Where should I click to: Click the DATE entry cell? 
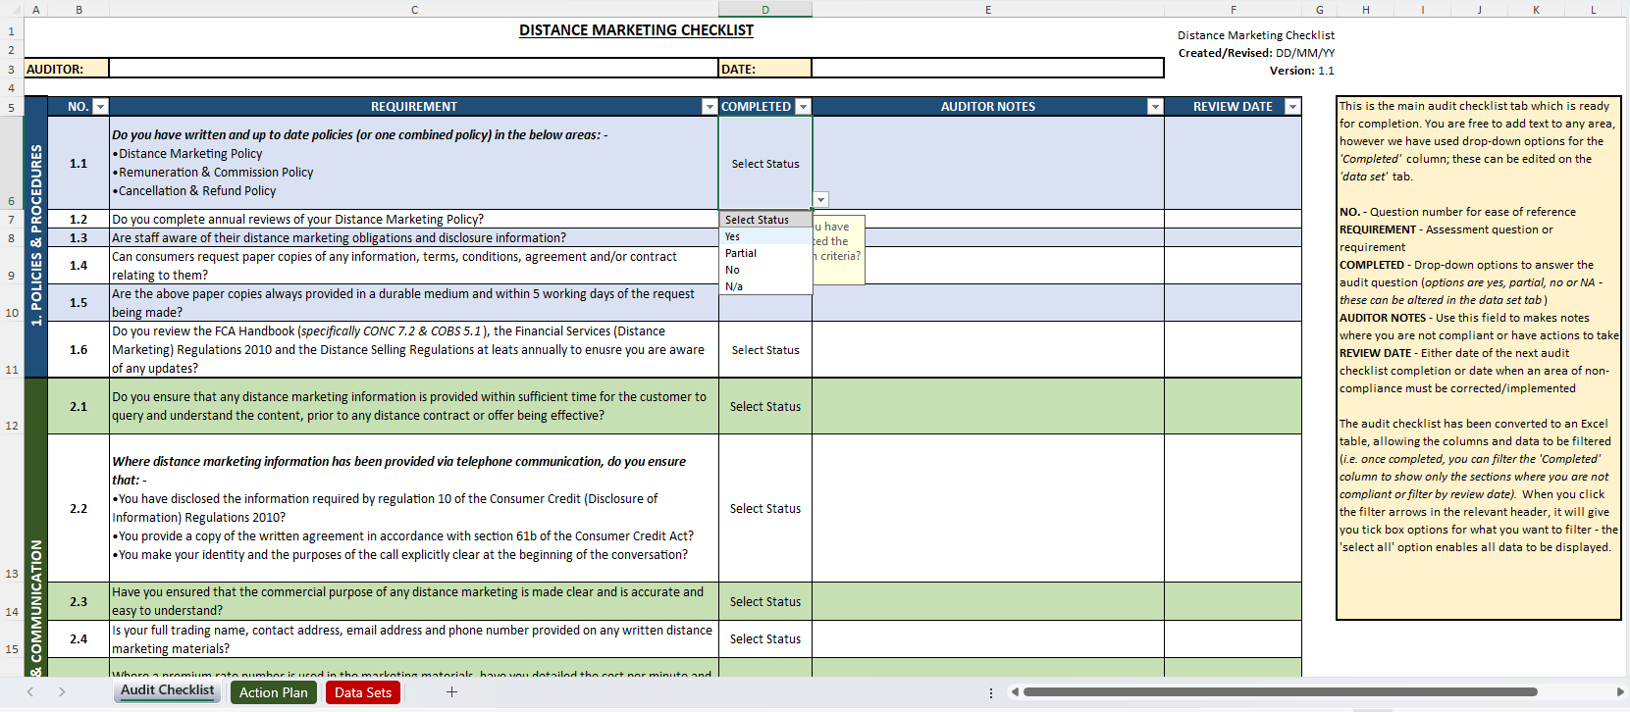coord(987,69)
